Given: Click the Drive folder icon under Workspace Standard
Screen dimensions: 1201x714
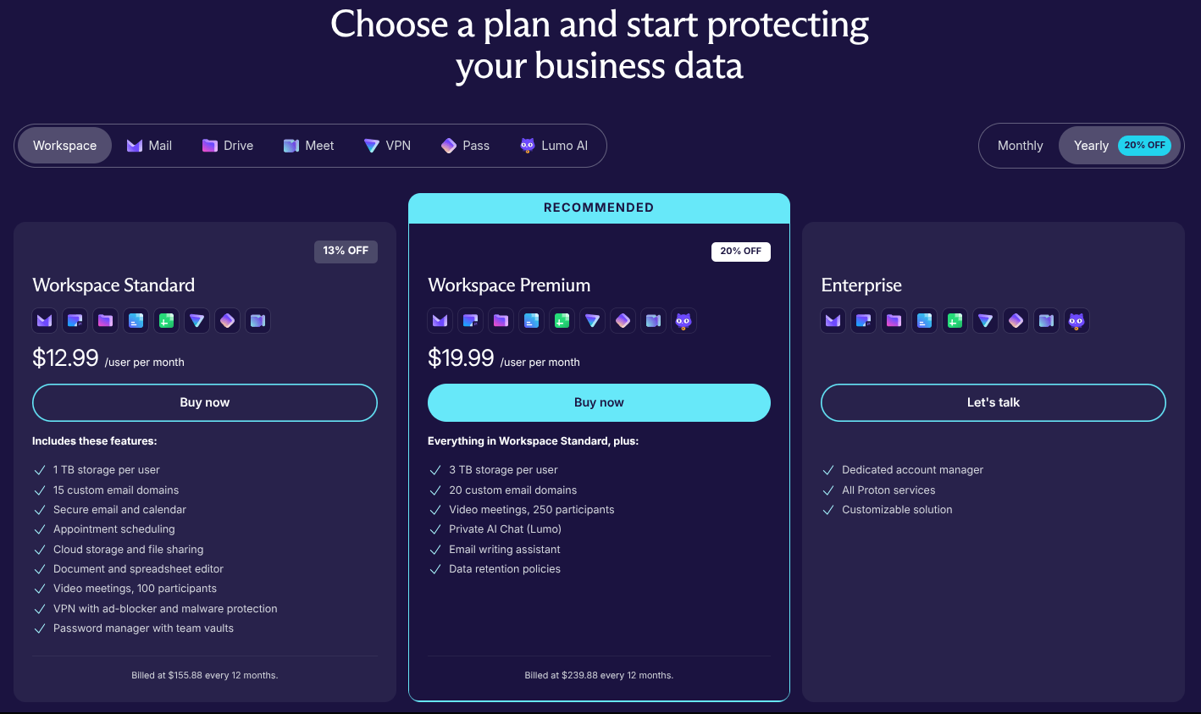Looking at the screenshot, I should pos(105,320).
